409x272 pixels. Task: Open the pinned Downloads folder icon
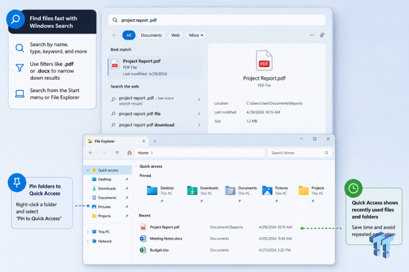192,190
